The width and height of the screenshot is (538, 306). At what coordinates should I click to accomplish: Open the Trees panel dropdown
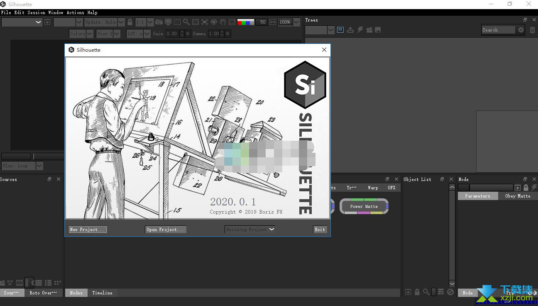click(320, 30)
